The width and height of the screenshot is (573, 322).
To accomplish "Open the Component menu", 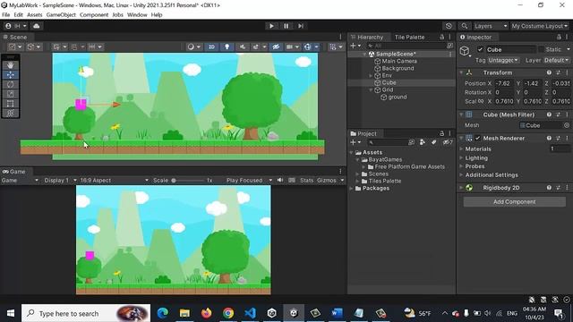I will [94, 15].
